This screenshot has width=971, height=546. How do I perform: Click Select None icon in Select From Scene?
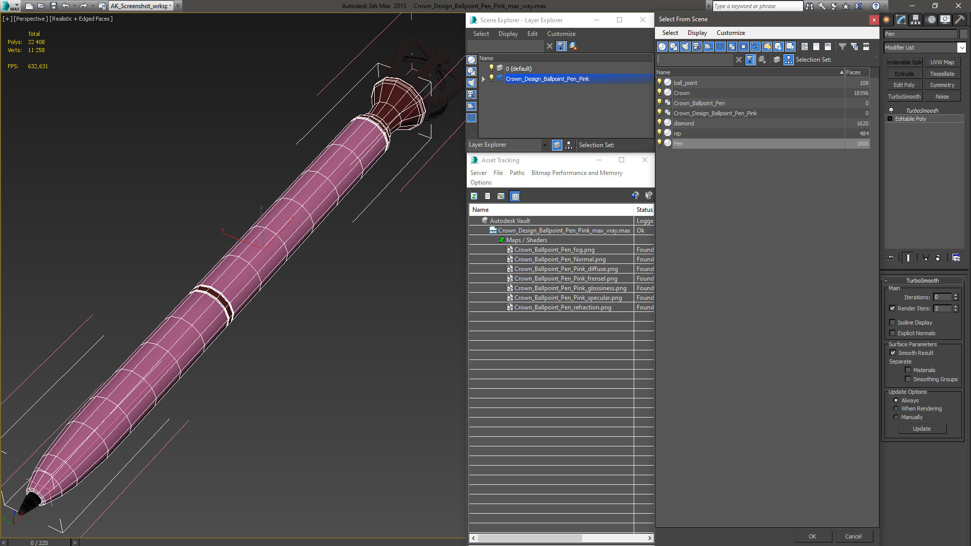(816, 47)
